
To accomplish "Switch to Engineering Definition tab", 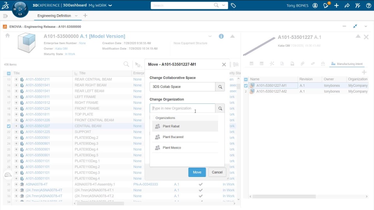I will pos(54,16).
